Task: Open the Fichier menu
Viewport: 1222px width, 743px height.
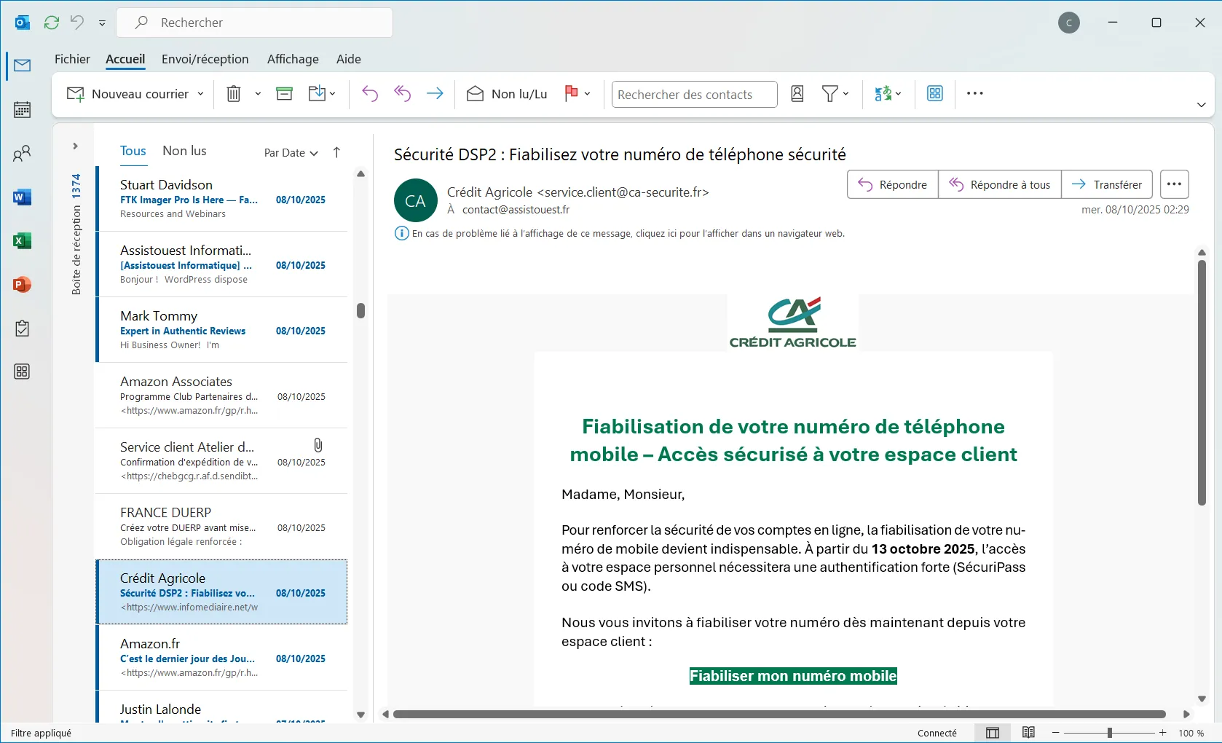Action: [72, 59]
